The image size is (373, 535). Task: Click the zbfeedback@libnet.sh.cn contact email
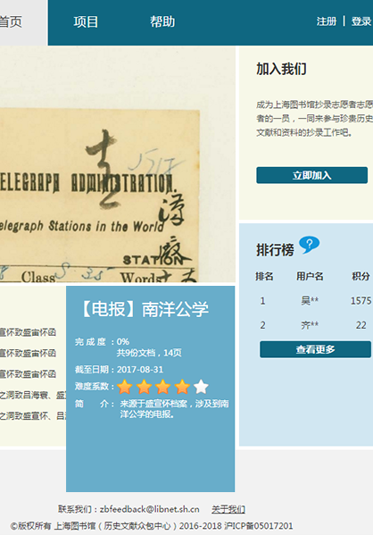(x=149, y=509)
